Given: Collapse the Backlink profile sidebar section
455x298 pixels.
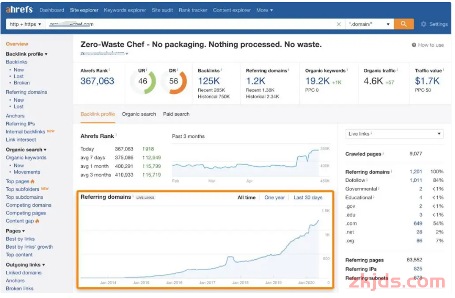Looking at the screenshot, I should 27,55.
